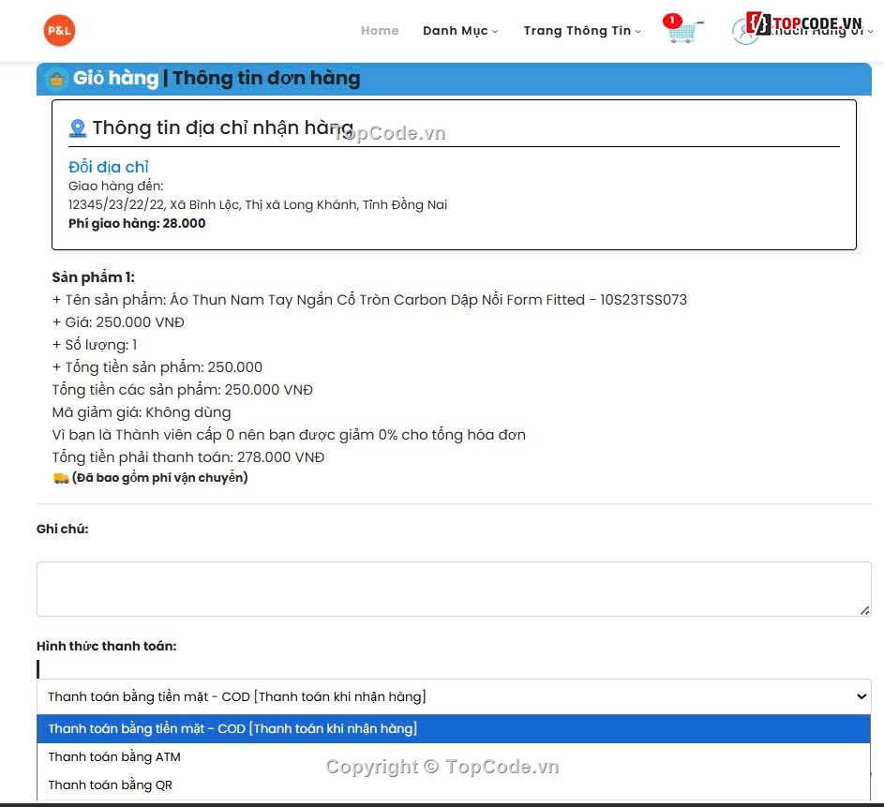The width and height of the screenshot is (884, 807).
Task: Click the shipping address text to edit
Action: pos(258,204)
